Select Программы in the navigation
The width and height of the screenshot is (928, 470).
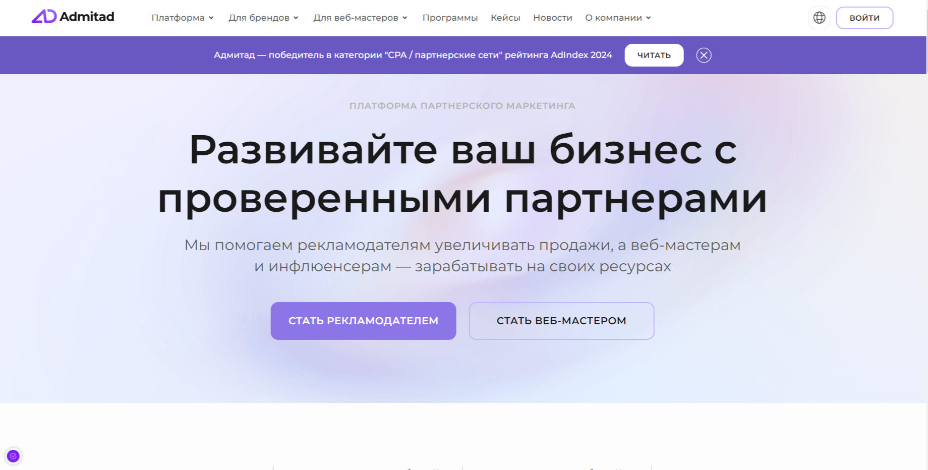click(450, 17)
